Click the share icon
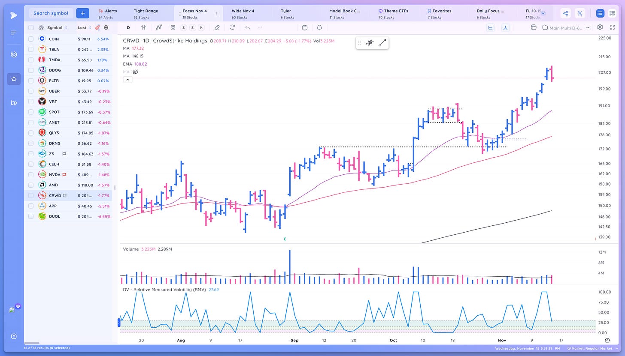Image resolution: width=625 pixels, height=356 pixels. (565, 13)
